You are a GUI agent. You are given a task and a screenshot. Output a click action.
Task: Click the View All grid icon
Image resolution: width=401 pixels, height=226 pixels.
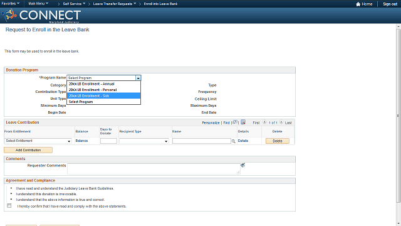click(235, 122)
